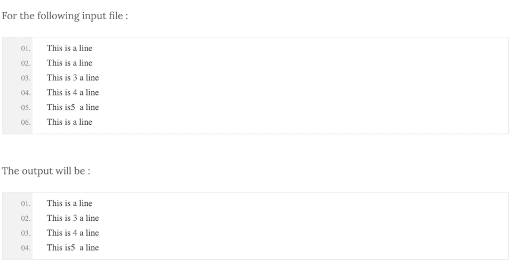Screen dimensions: 512x264
Task: Click line number 01 in input block
Action: [26, 49]
